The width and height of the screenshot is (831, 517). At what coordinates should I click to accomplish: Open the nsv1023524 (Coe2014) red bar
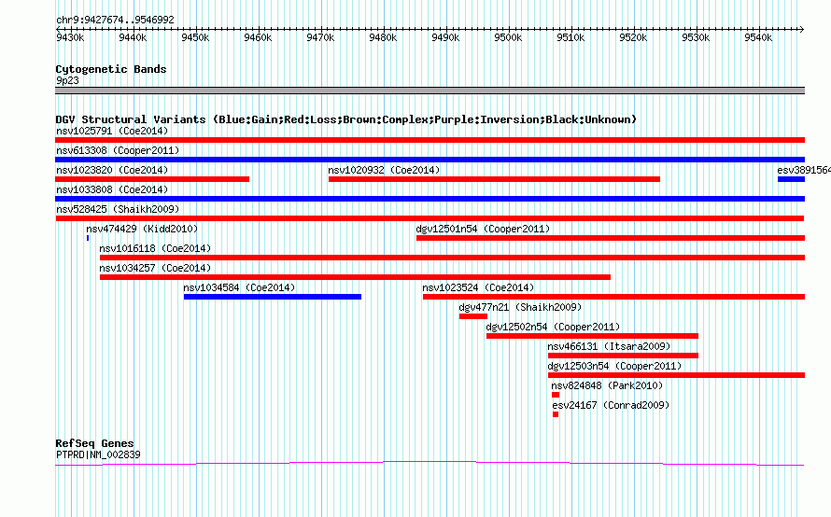pyautogui.click(x=613, y=297)
